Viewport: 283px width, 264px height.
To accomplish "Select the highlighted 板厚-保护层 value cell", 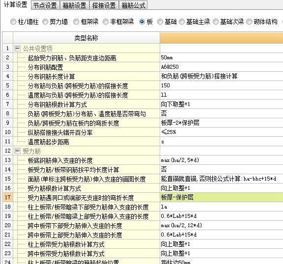I will pos(221,197).
